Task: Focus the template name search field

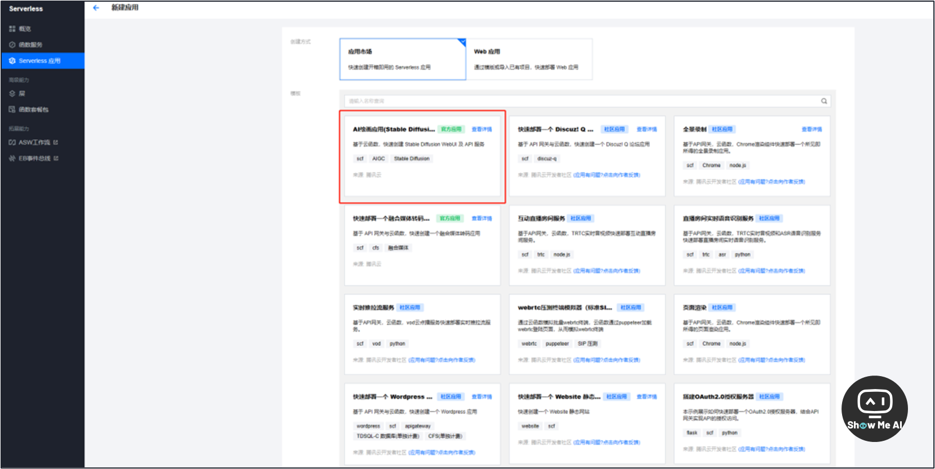Action: 587,101
